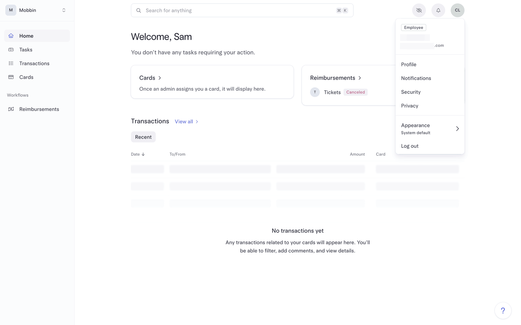Select Notifications in the user menu

coord(430,78)
